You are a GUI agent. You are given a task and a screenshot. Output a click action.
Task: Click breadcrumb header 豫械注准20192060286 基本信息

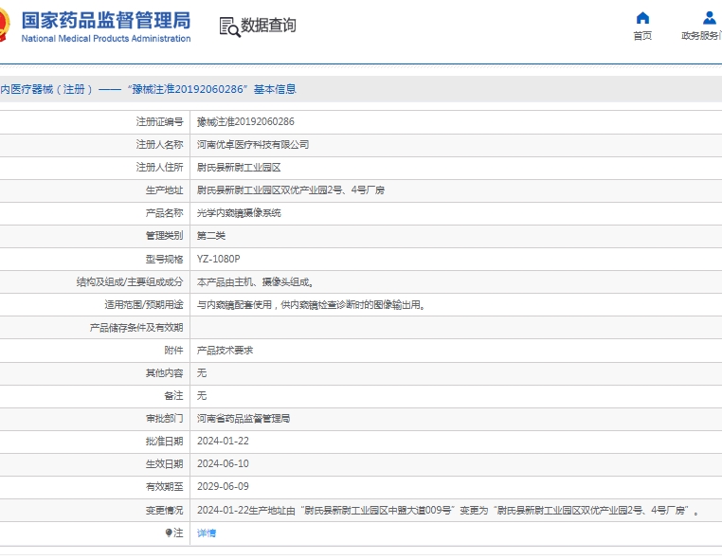pyautogui.click(x=212, y=89)
